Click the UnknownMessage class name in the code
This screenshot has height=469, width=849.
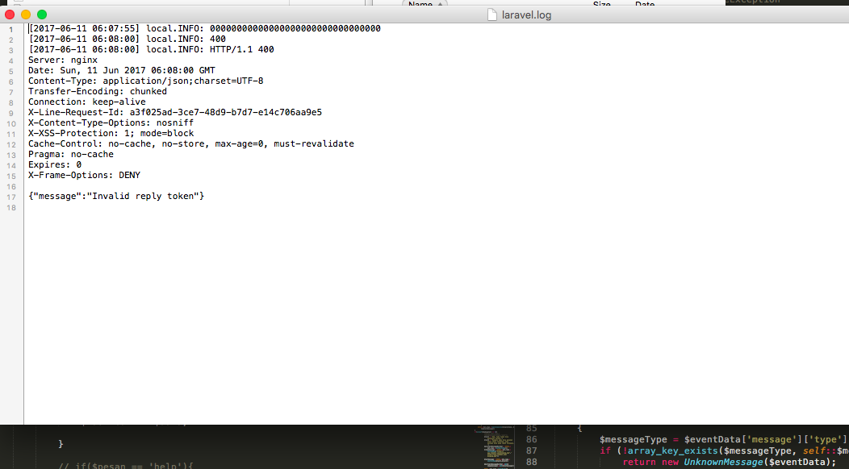(x=723, y=461)
